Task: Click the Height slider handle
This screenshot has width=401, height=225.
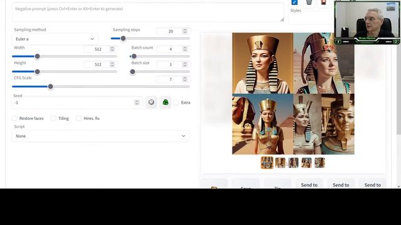Action: 38,72
